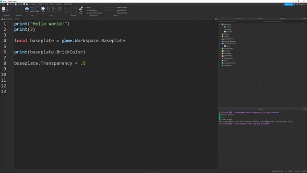Image resolution: width=307 pixels, height=173 pixels.
Task: Select the SCRIPT MENU ribbon tab
Action: (68, 4)
